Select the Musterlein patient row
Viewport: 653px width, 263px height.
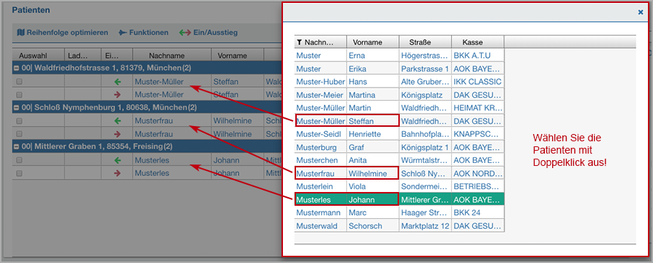tap(399, 186)
